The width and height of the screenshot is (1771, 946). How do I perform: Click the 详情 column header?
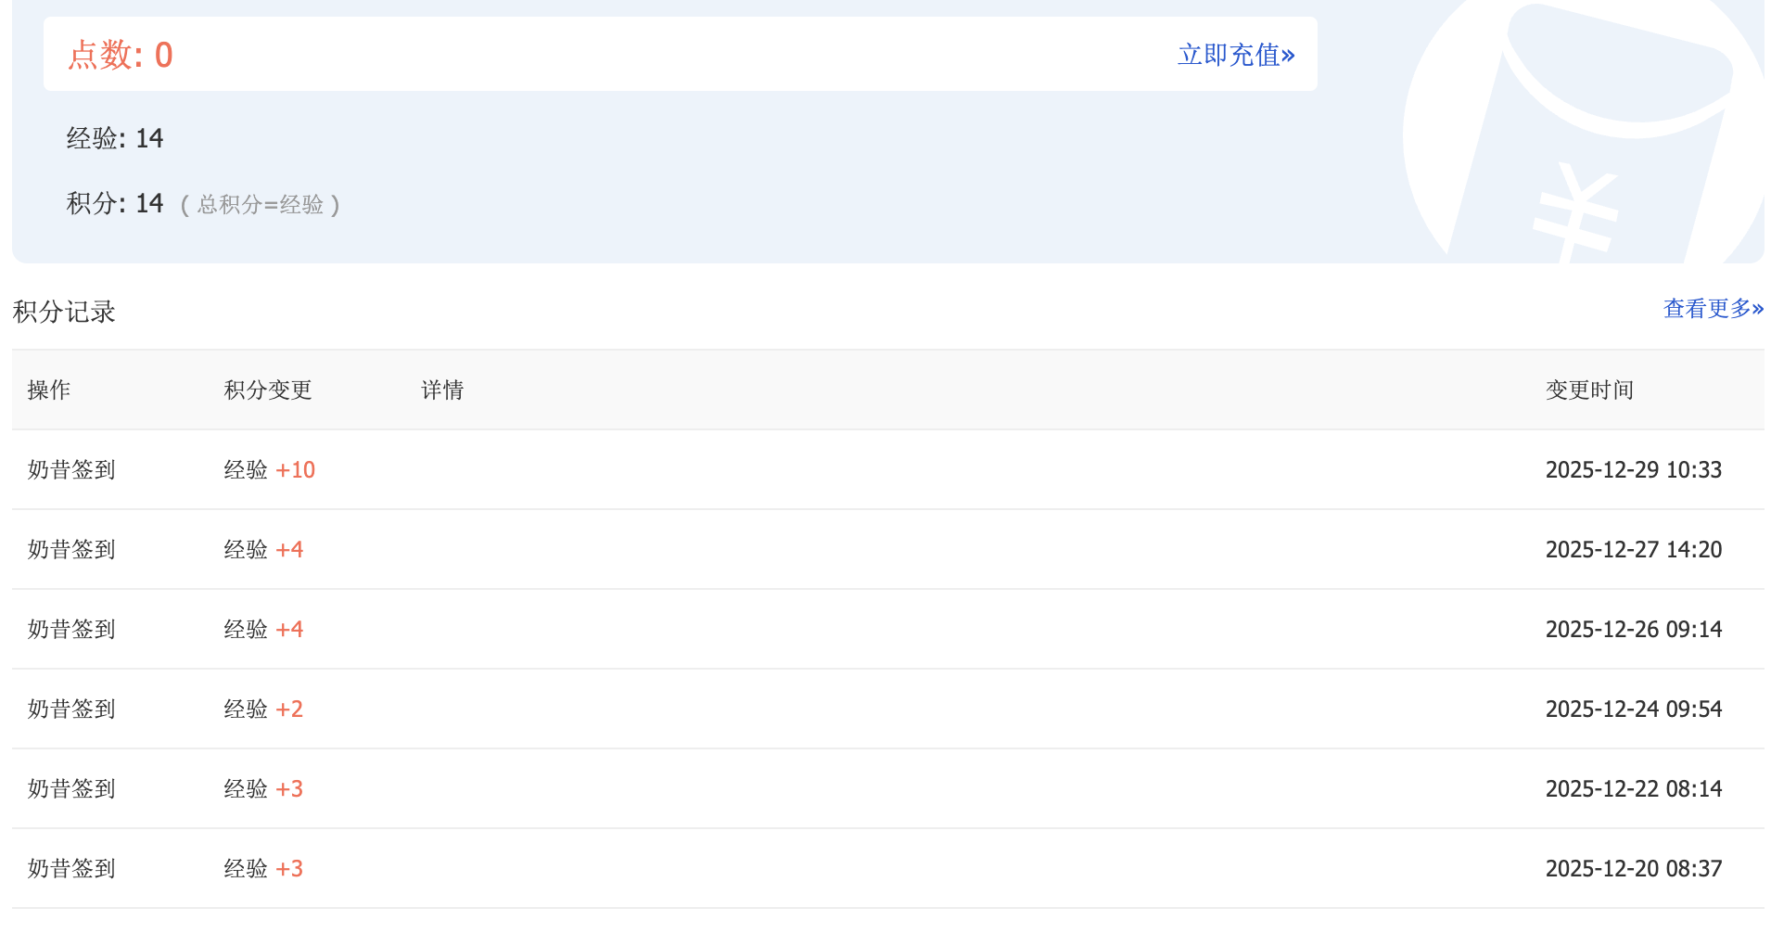pos(442,390)
